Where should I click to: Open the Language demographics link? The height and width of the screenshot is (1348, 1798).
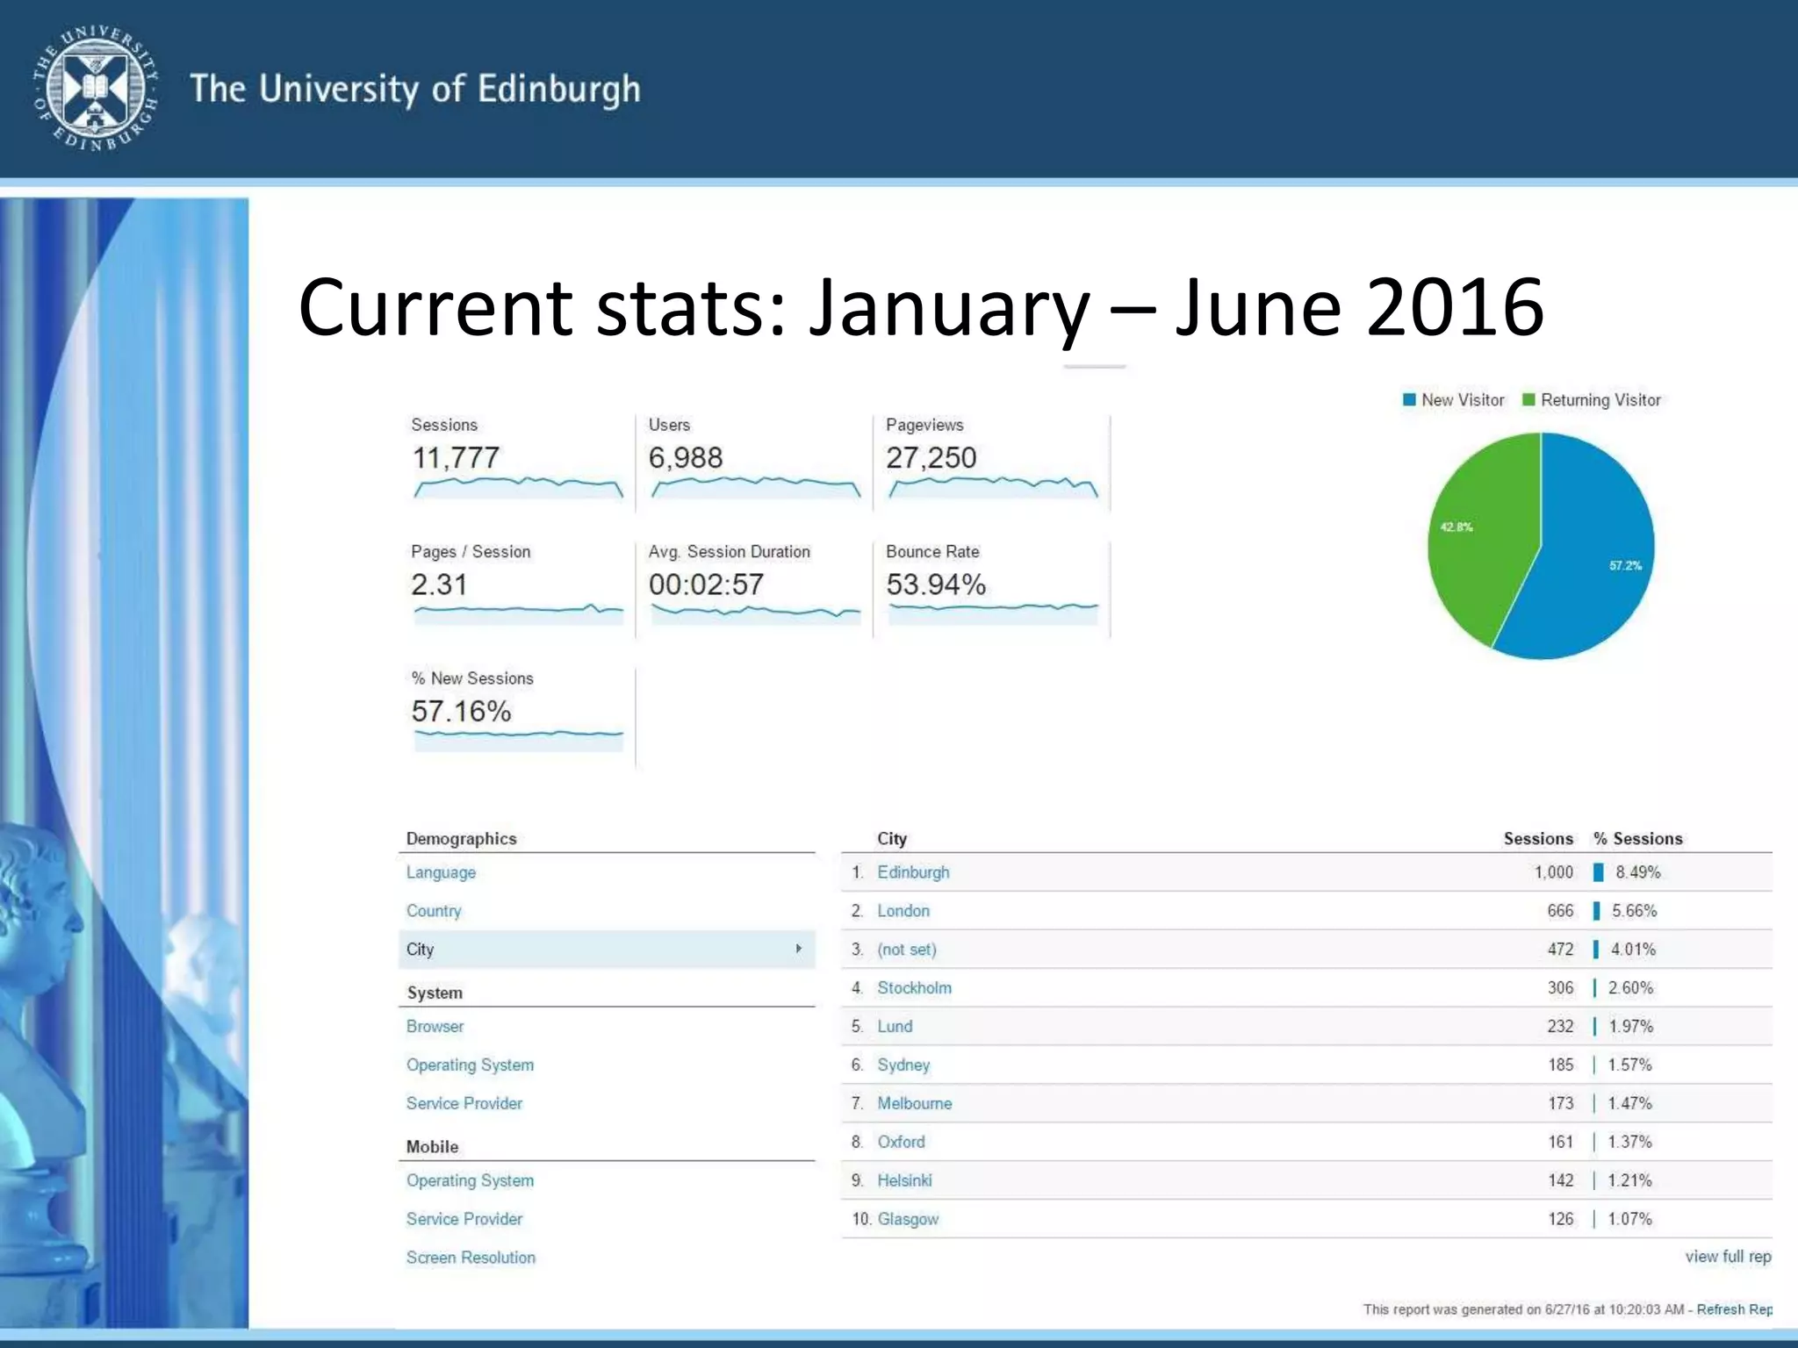coord(441,872)
